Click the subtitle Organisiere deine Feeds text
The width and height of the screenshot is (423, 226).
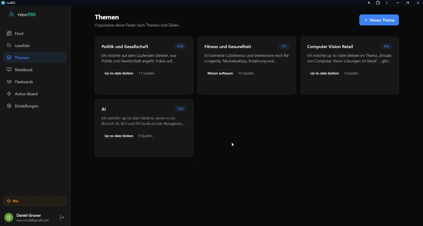click(x=137, y=25)
